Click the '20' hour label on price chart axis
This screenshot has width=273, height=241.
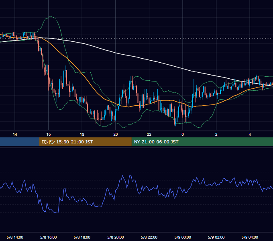coord(116,135)
